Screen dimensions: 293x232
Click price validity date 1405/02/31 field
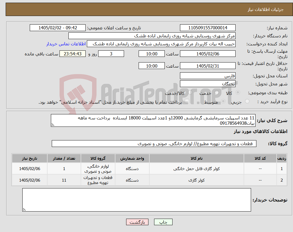(x=208, y=66)
